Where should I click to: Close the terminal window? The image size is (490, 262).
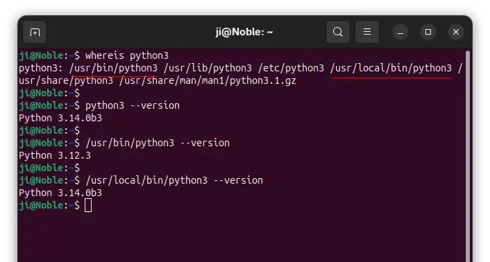pos(456,32)
